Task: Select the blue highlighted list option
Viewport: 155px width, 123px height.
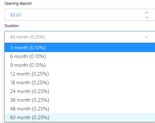Action: tap(80, 48)
